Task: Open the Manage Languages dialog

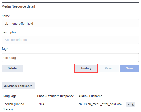Action: click(x=18, y=86)
